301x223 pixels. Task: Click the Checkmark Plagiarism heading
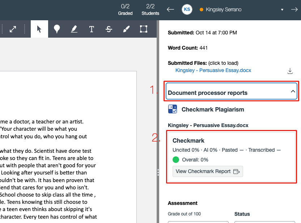213,109
